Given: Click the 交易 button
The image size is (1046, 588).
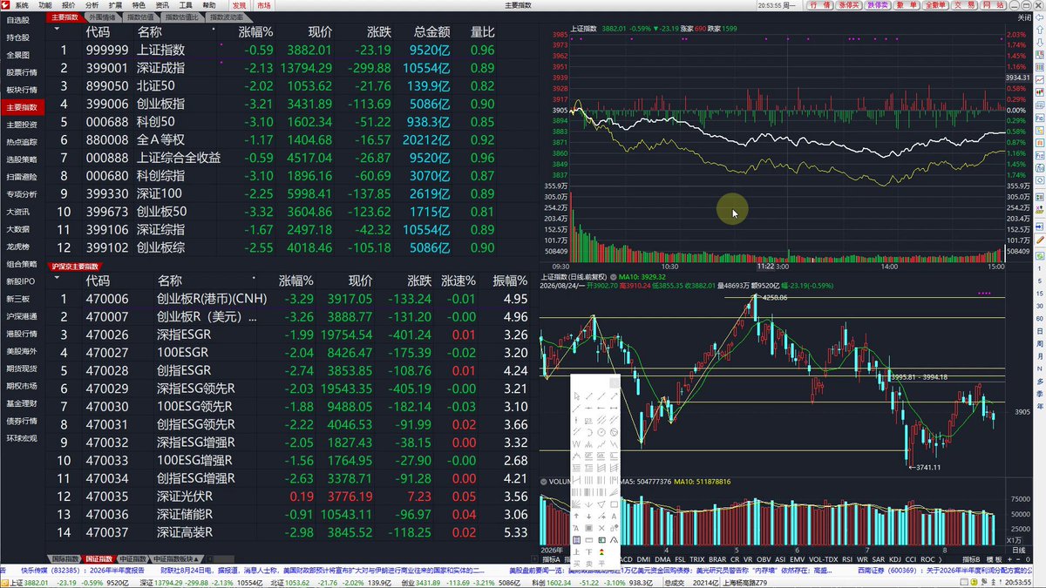Looking at the screenshot, I should point(964,5).
